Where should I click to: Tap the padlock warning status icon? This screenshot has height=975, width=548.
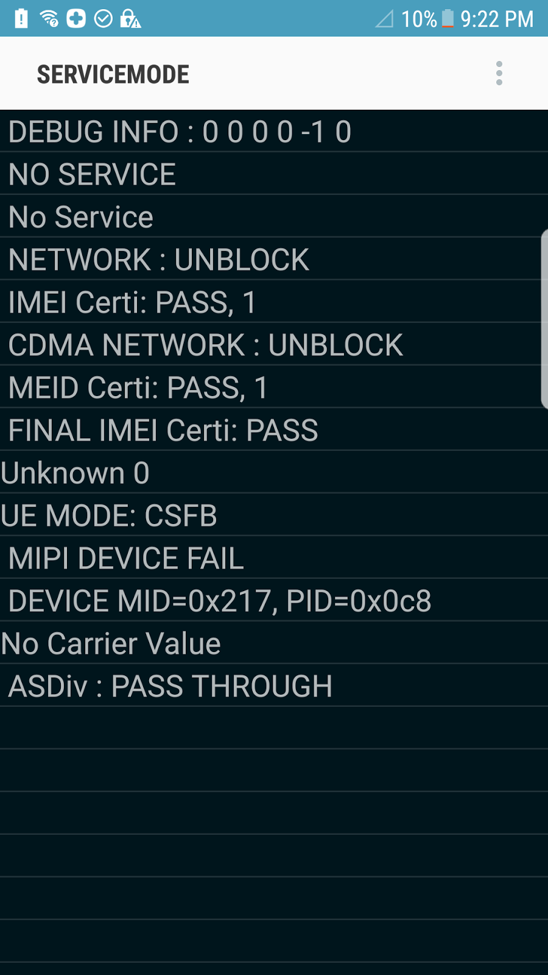pyautogui.click(x=130, y=19)
